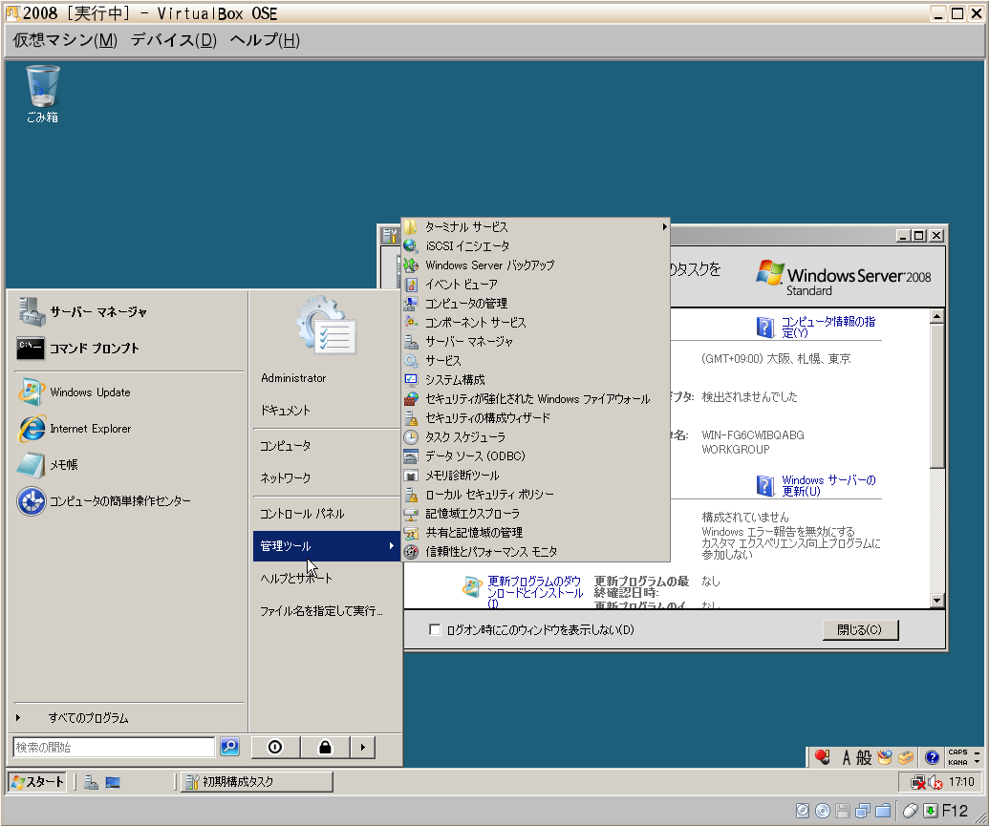Launch コマンド プロンプト from the Start menu
This screenshot has width=989, height=826.
129,348
